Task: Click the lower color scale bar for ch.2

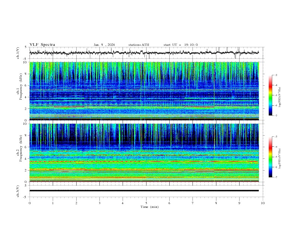Action: 271,157
